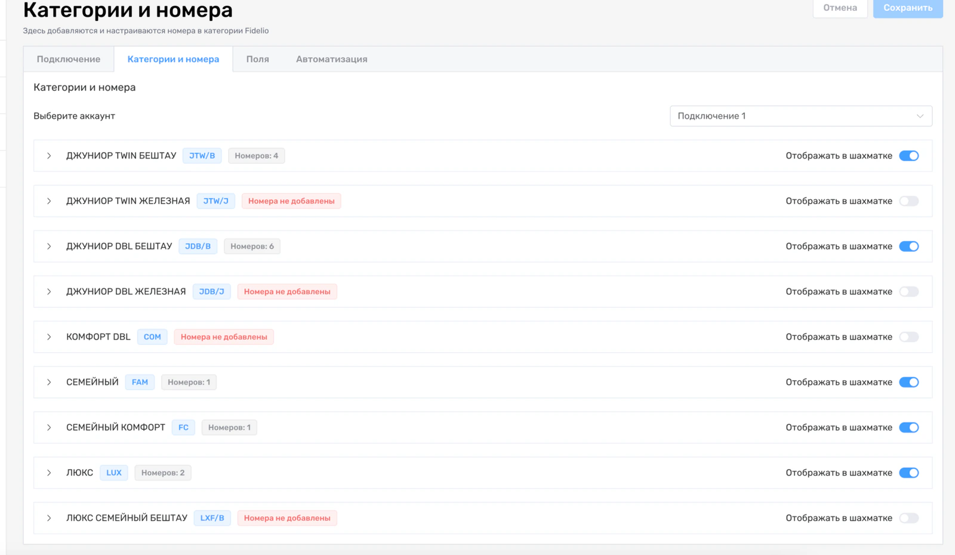Click the JTW/B code badge
This screenshot has height=555, width=955.
pyautogui.click(x=202, y=156)
